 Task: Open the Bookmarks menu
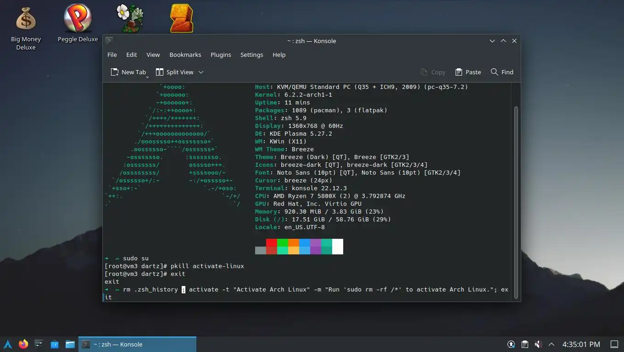click(185, 55)
